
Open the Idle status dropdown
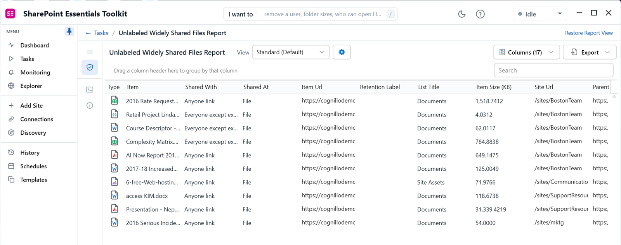(540, 14)
